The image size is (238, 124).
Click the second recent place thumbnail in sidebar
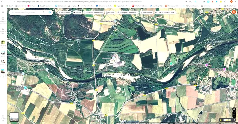(x=3, y=53)
